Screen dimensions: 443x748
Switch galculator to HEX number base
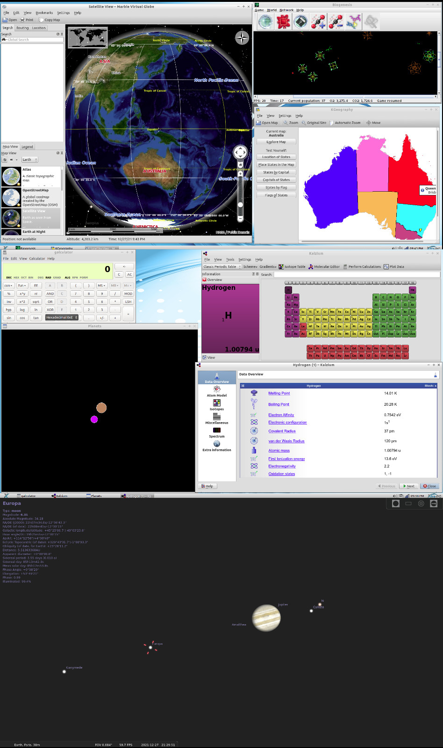coord(16,277)
